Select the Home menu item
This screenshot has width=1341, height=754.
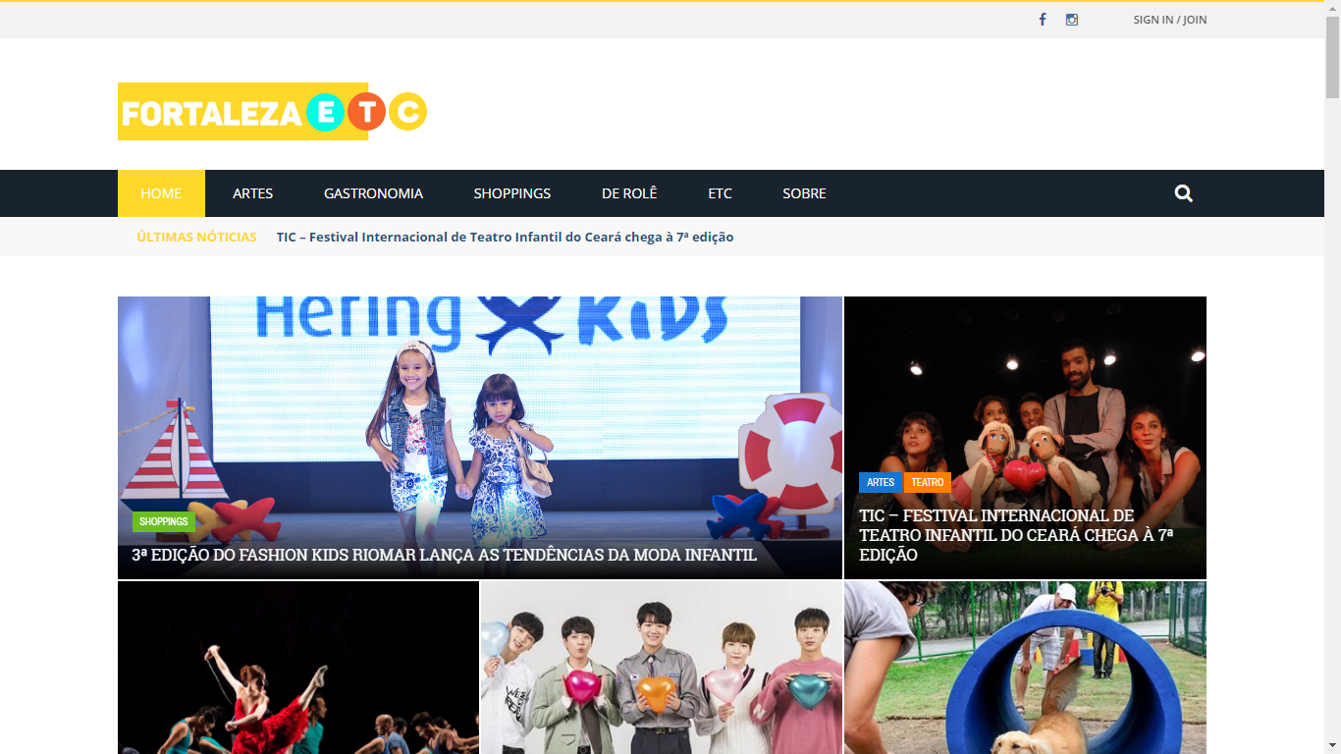161,193
